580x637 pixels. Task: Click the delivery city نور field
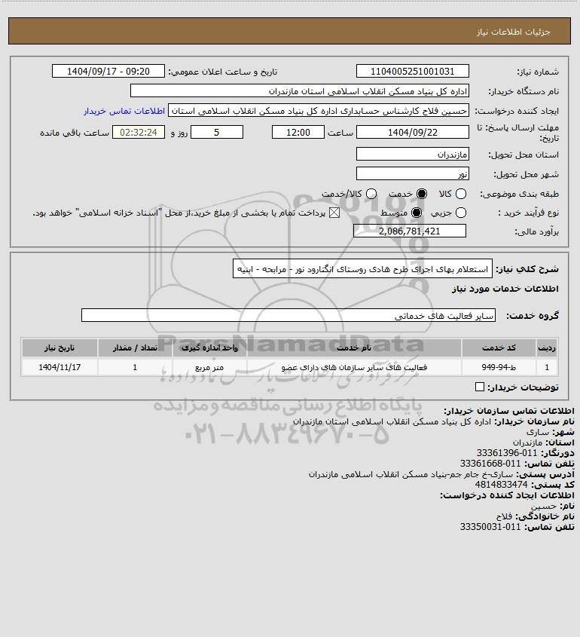tap(412, 173)
